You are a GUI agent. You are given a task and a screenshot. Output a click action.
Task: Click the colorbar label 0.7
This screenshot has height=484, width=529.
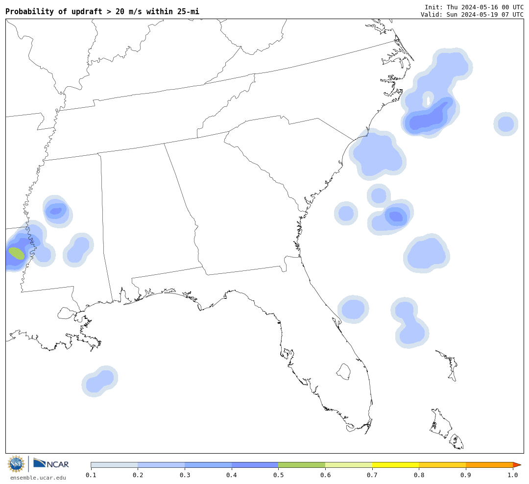[372, 475]
